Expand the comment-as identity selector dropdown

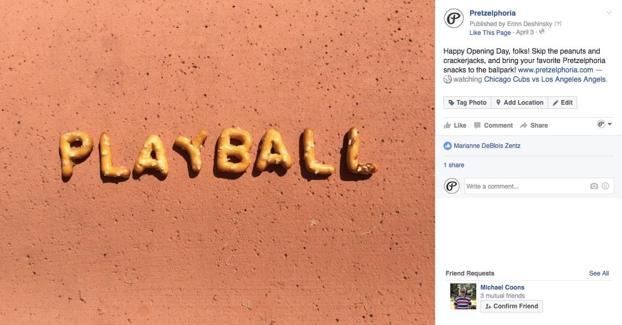point(605,124)
